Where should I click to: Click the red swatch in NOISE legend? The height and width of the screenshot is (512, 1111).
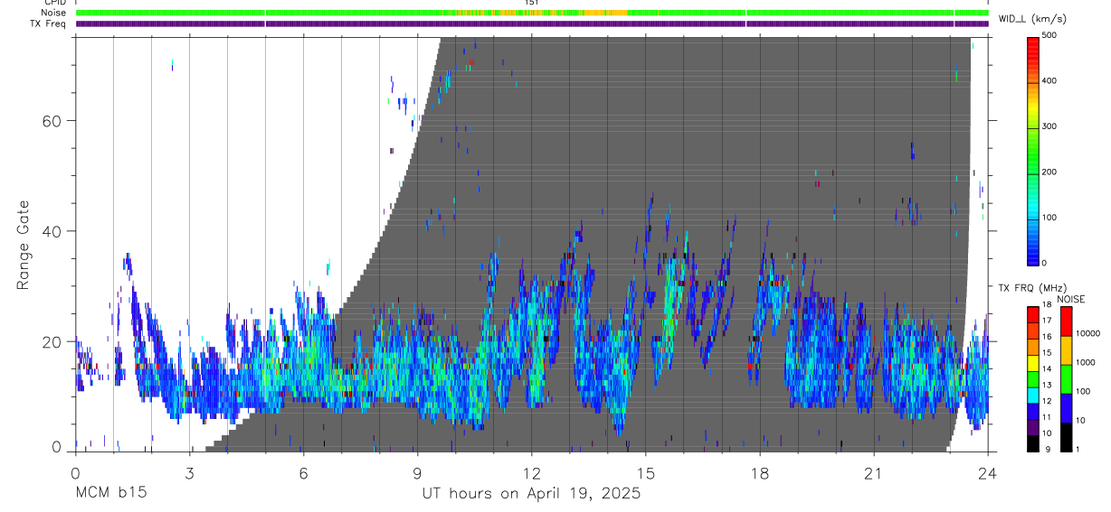tap(1065, 321)
